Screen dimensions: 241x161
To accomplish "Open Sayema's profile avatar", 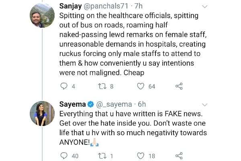I will click(42, 113).
